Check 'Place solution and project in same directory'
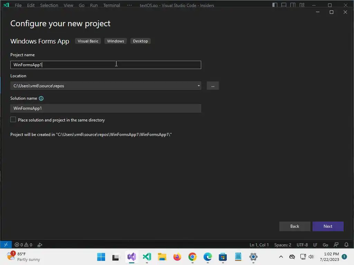This screenshot has width=354, height=265. (x=13, y=120)
